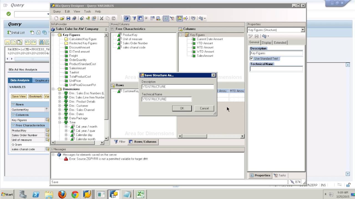The height and width of the screenshot is (199, 355).
Task: Click the Filter funnel icon in toolbar
Action: pos(134,18)
